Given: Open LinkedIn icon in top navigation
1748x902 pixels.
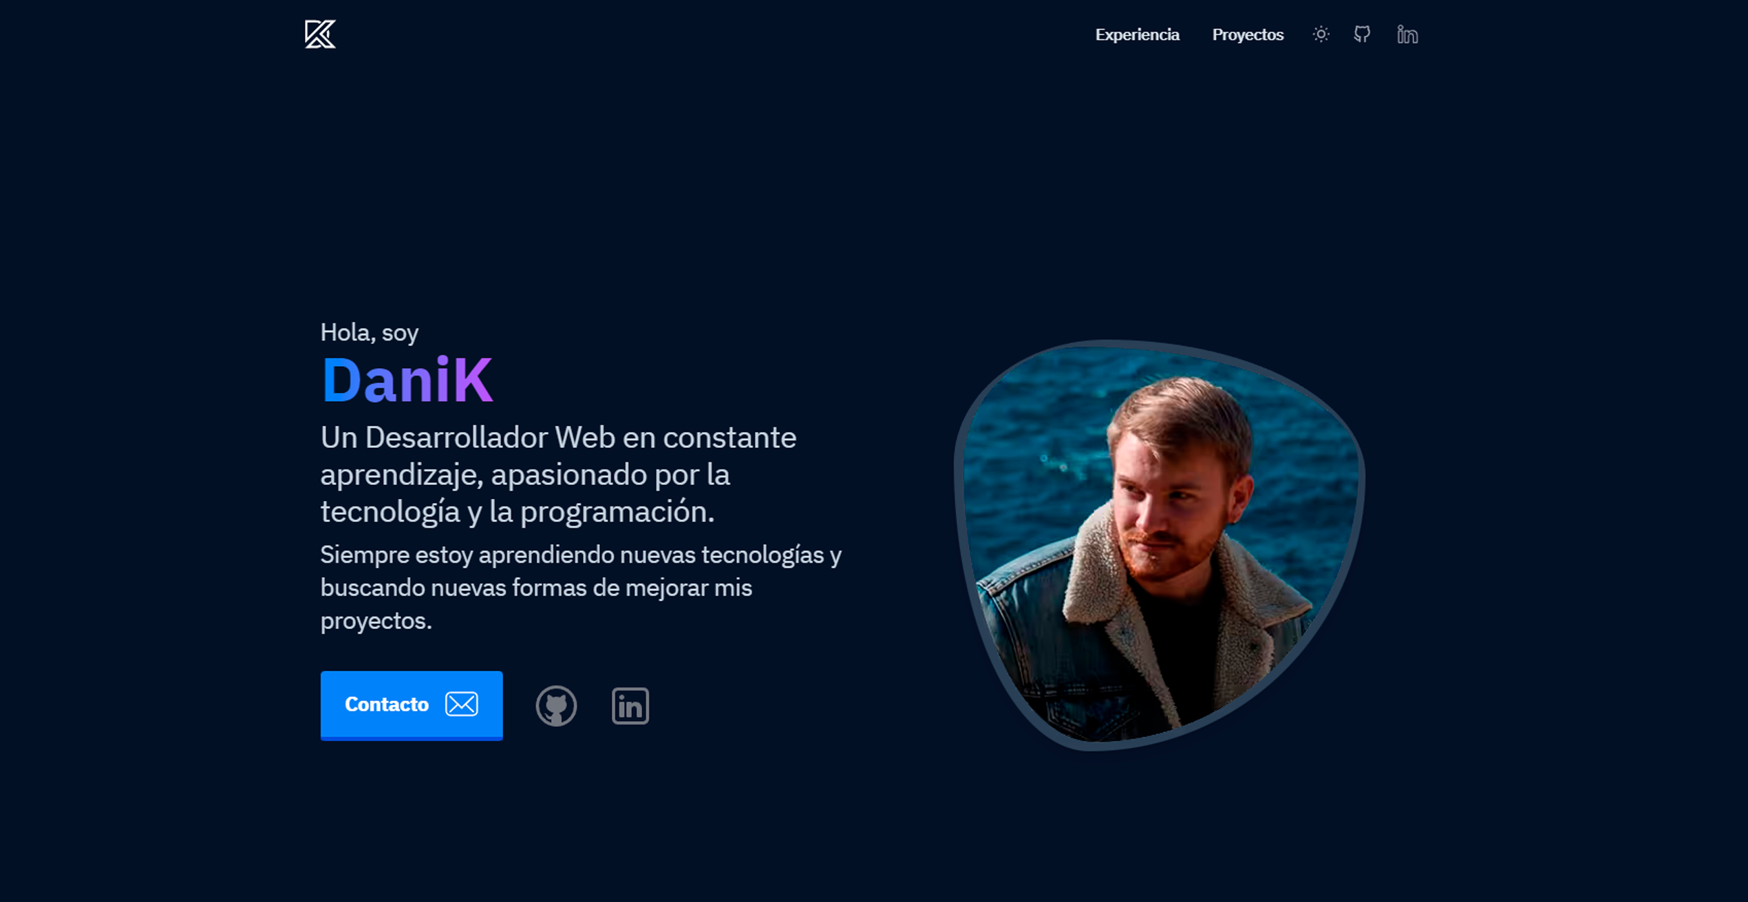Looking at the screenshot, I should pos(1407,34).
